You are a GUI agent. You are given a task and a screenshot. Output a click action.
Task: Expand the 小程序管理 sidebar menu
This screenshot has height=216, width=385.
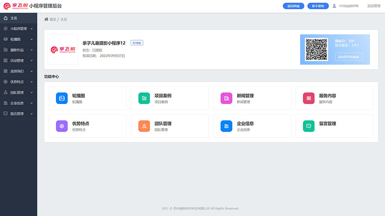(19, 29)
